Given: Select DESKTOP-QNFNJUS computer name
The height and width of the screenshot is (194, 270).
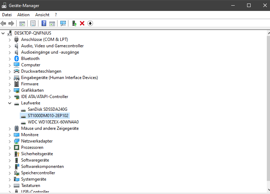Looking at the screenshot, I should point(33,33).
